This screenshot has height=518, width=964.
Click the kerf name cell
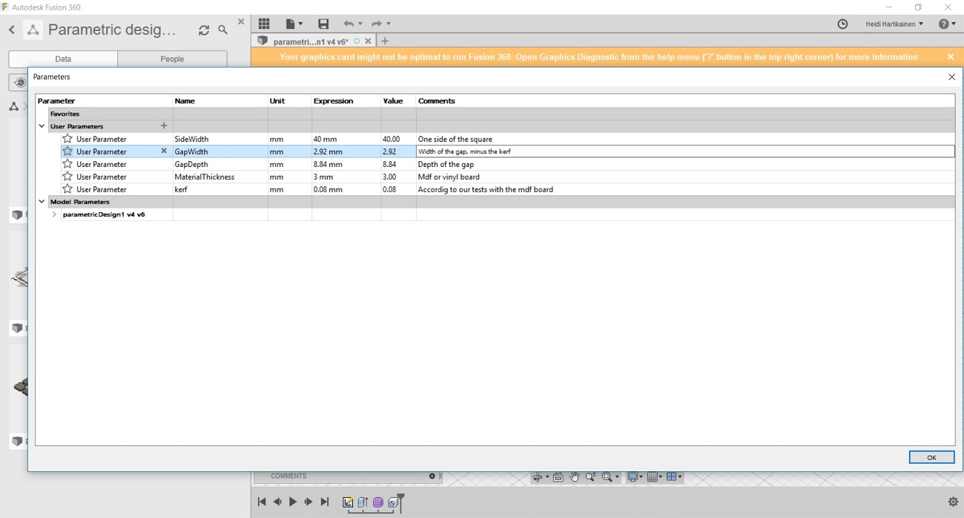click(220, 189)
